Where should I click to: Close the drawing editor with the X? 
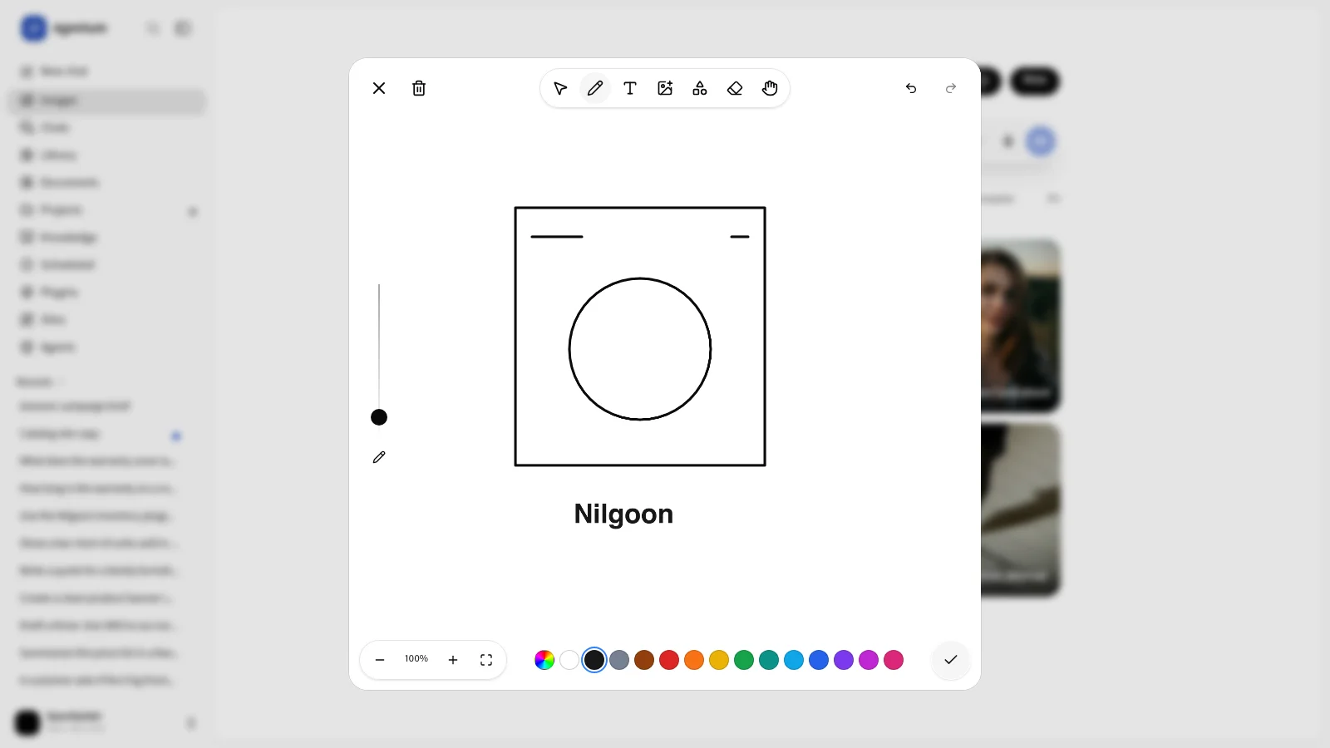pos(379,88)
